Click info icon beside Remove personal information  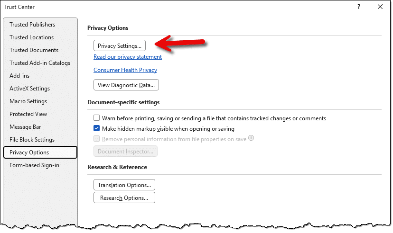(252, 138)
